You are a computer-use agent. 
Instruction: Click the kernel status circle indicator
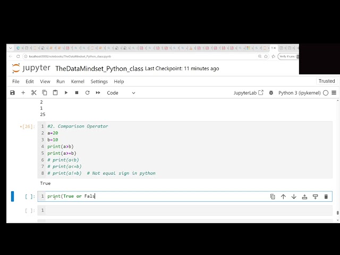tap(326, 93)
